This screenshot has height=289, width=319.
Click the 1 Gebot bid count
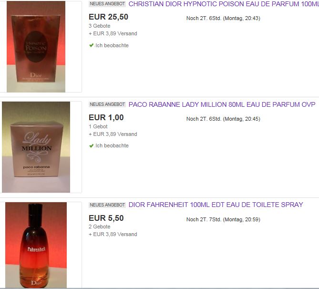pos(98,126)
